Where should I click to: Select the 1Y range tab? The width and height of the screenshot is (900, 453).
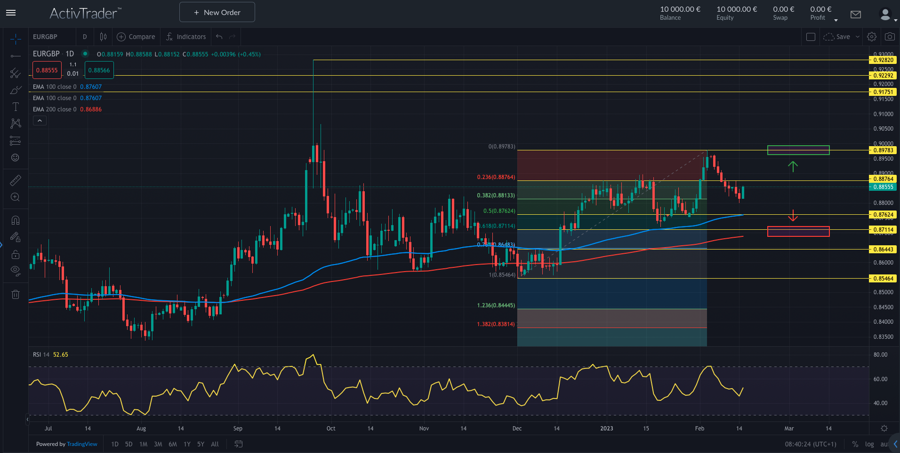[187, 444]
